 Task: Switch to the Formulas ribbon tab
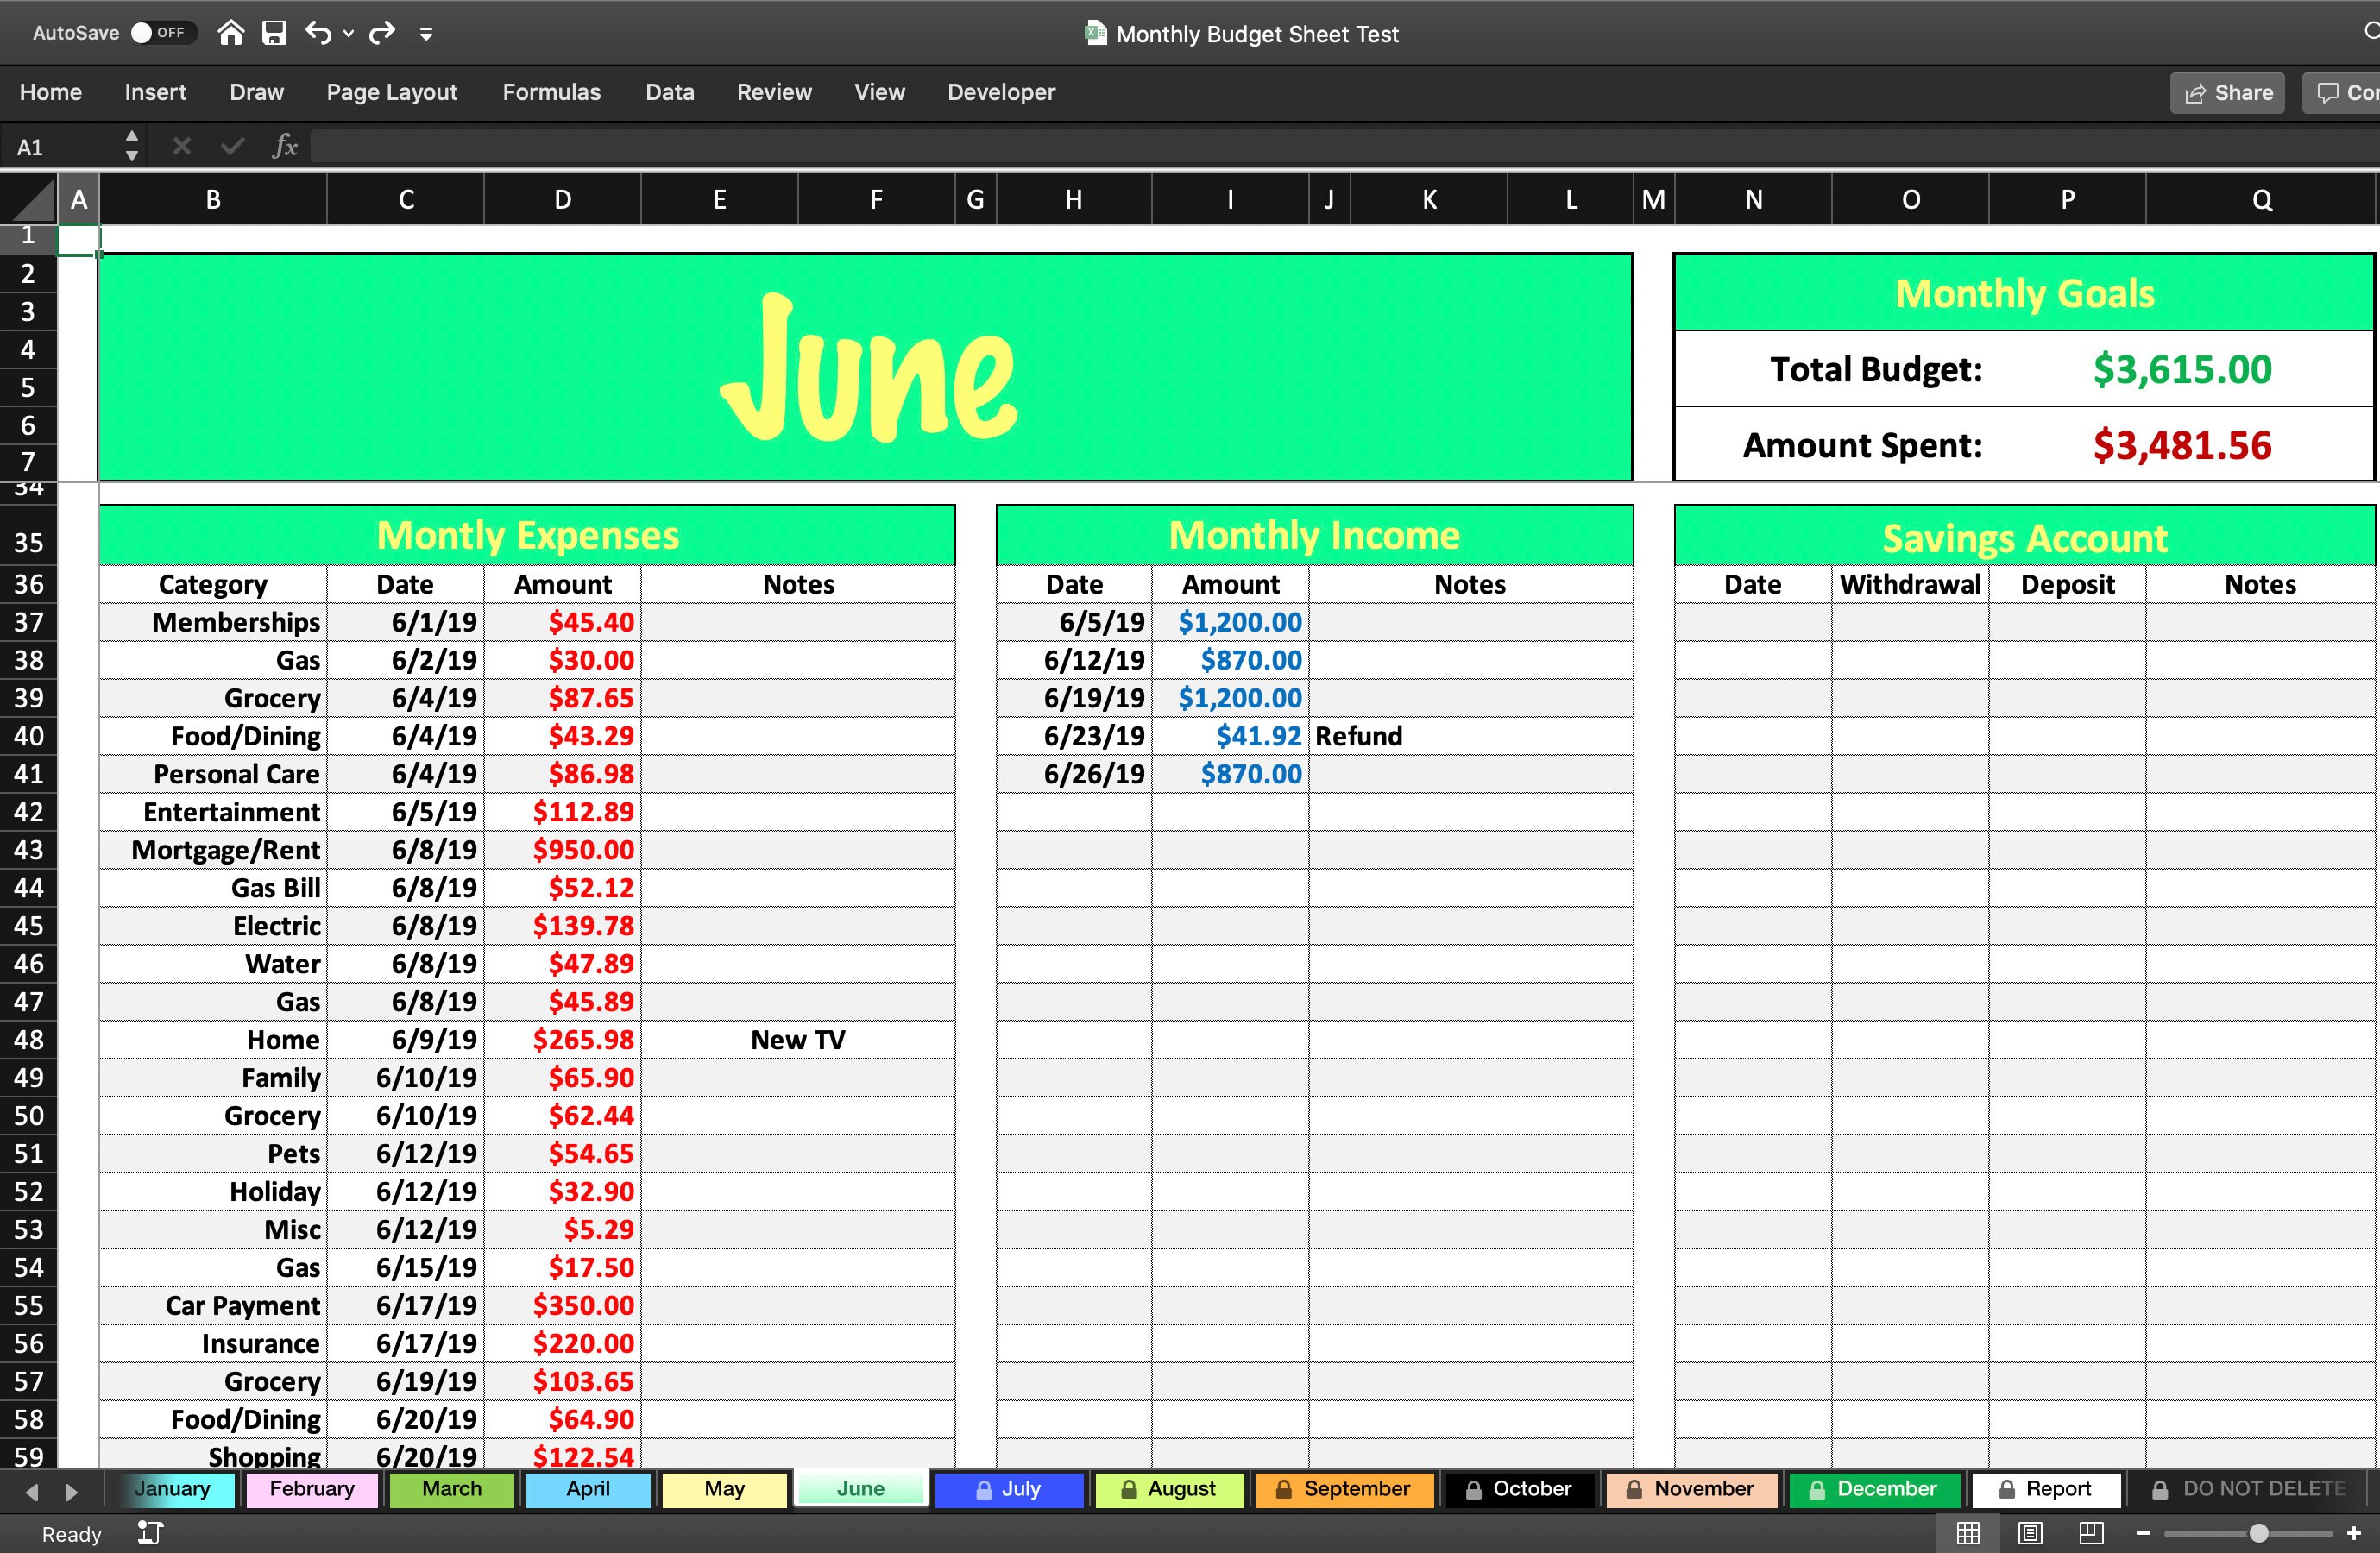551,92
